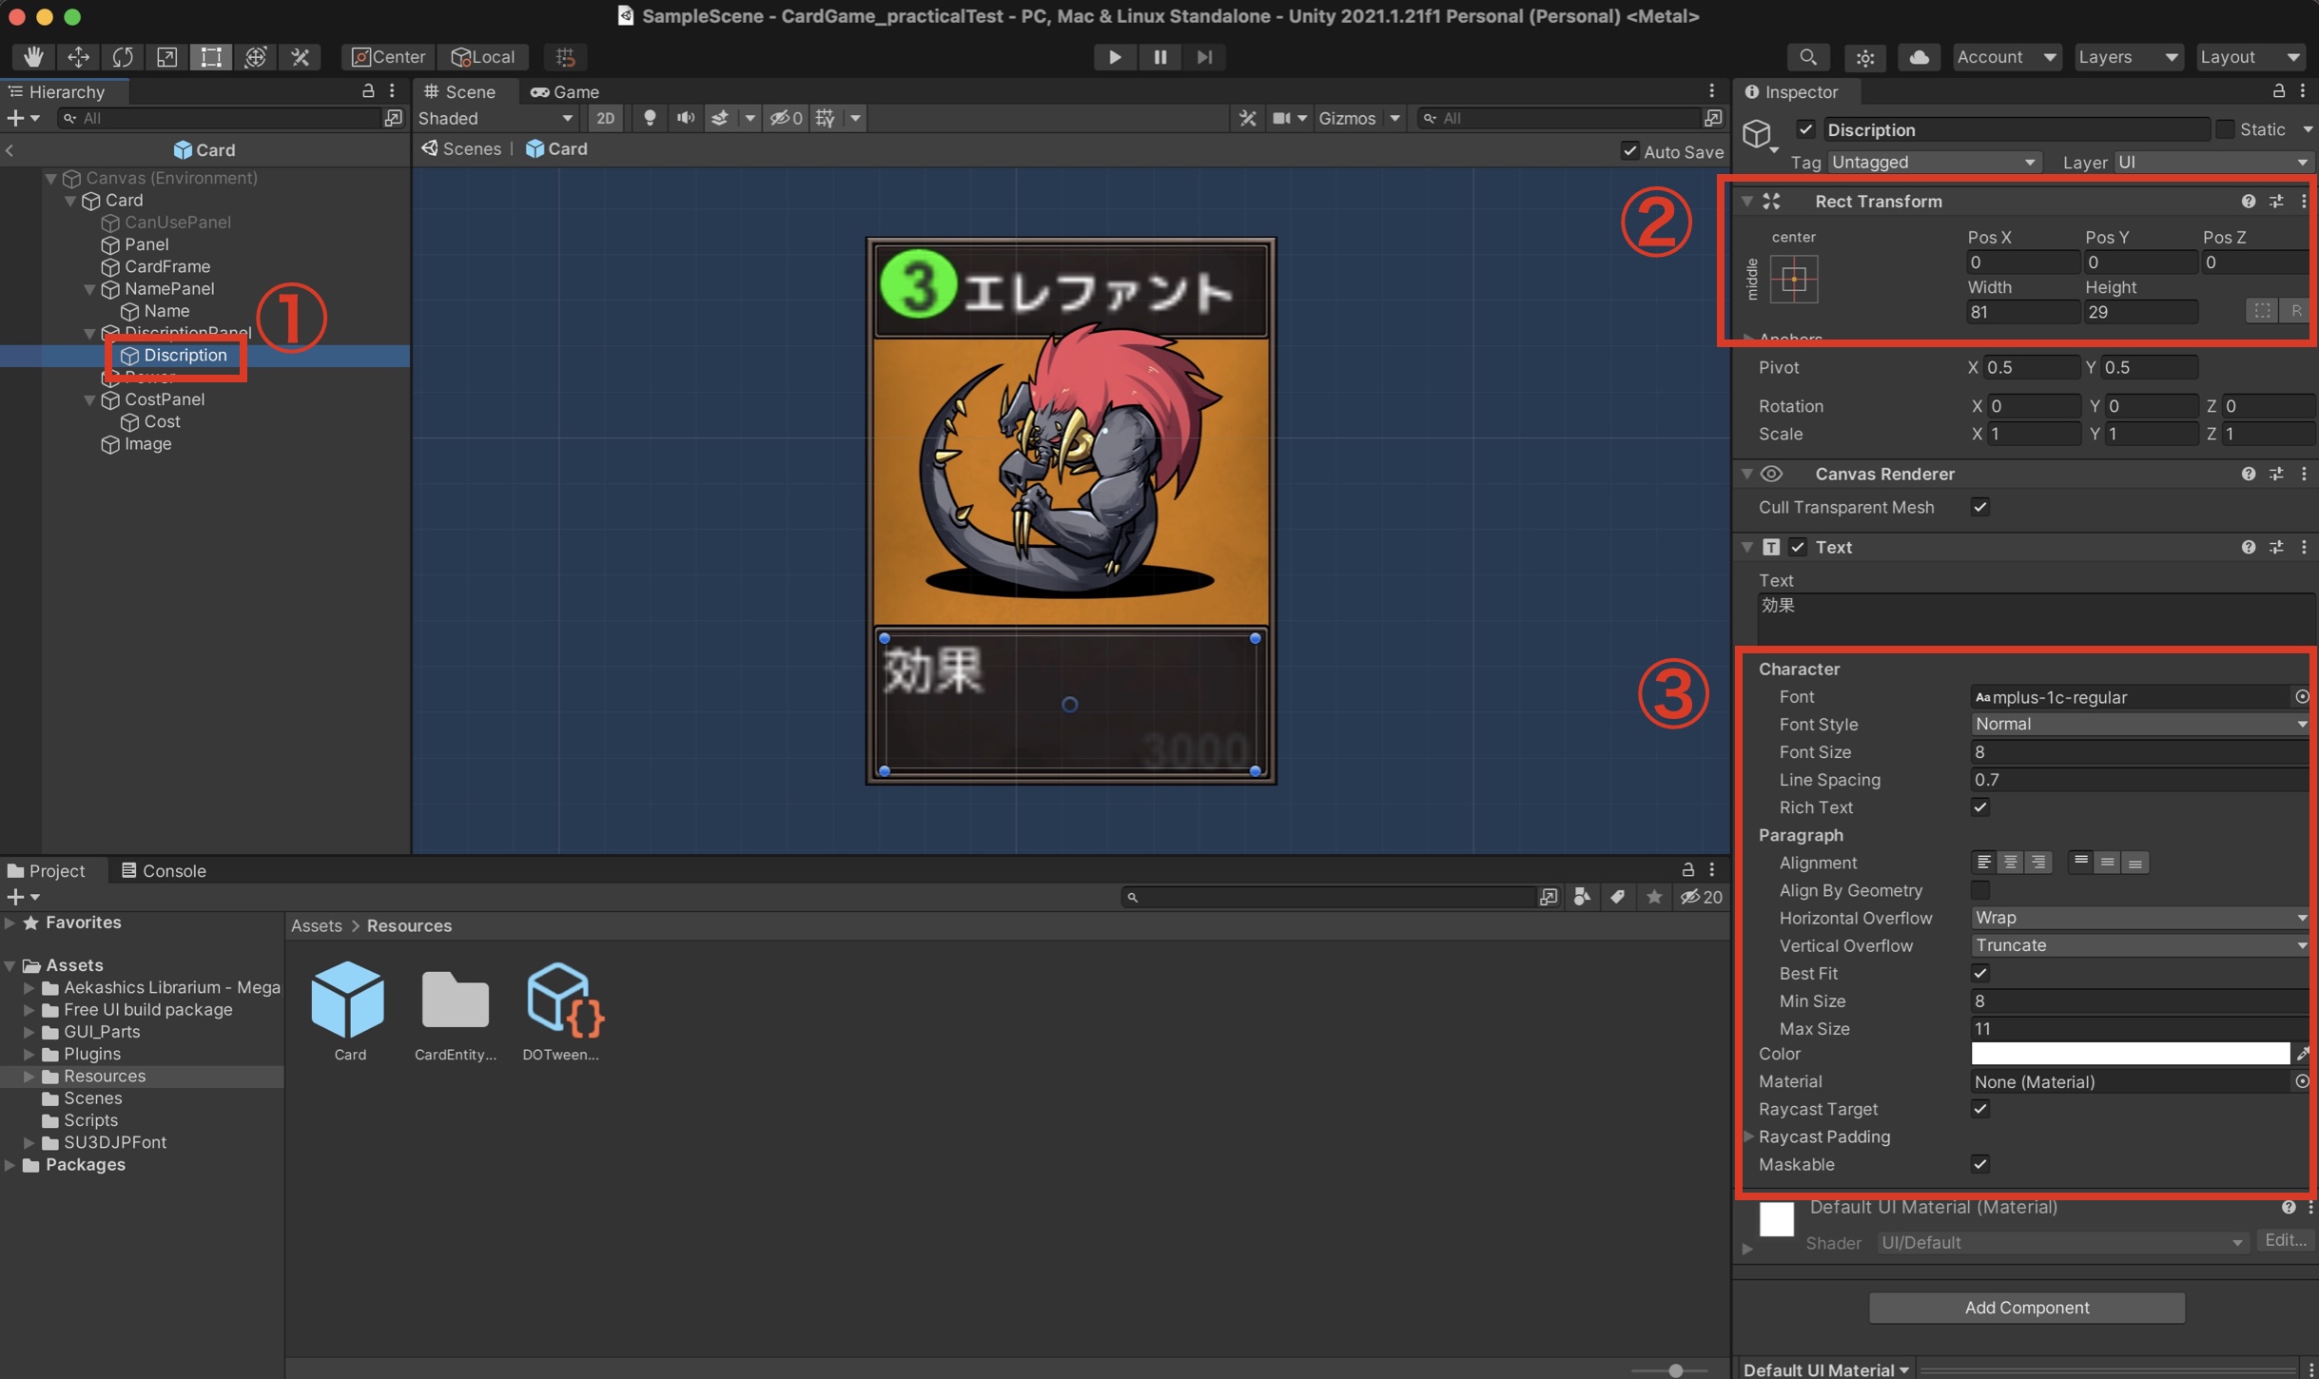Select the Rotate tool
The image size is (2319, 1379).
pos(123,57)
